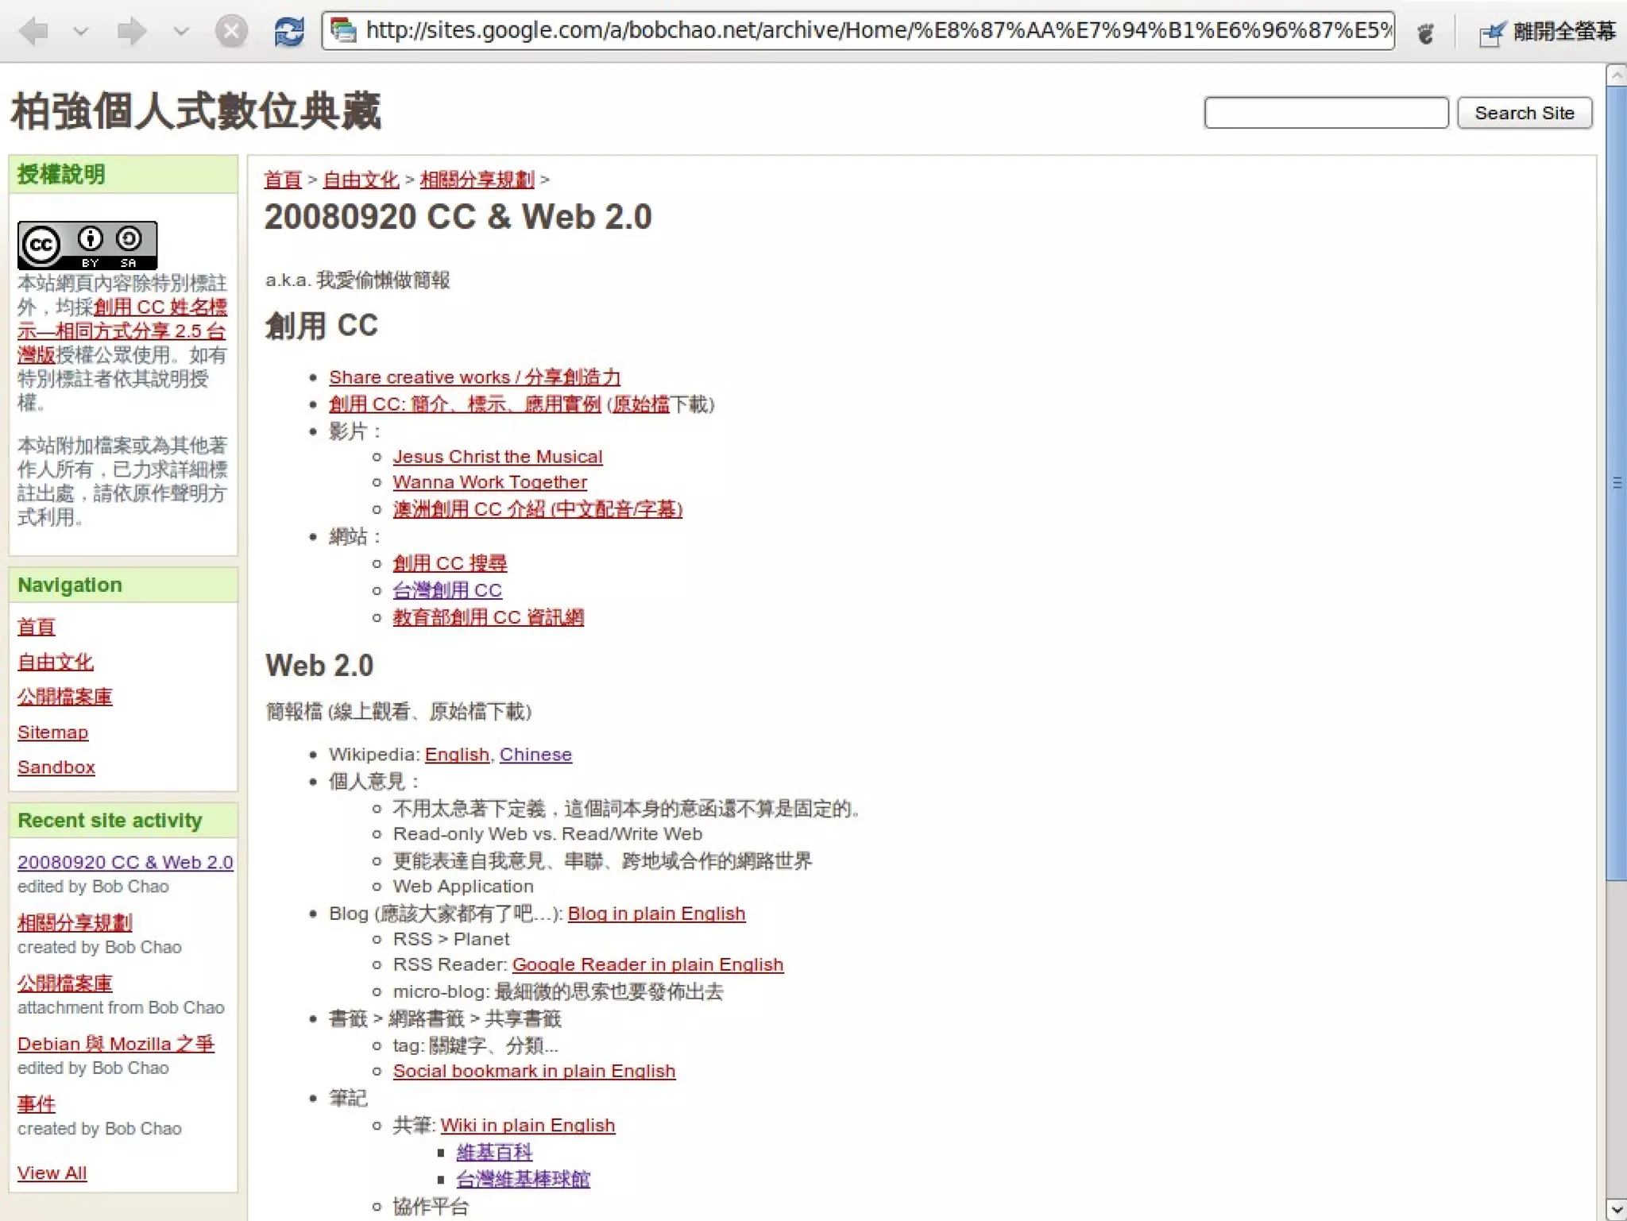Click the scrollbar up arrow
Image resolution: width=1627 pixels, height=1221 pixels.
click(1616, 75)
